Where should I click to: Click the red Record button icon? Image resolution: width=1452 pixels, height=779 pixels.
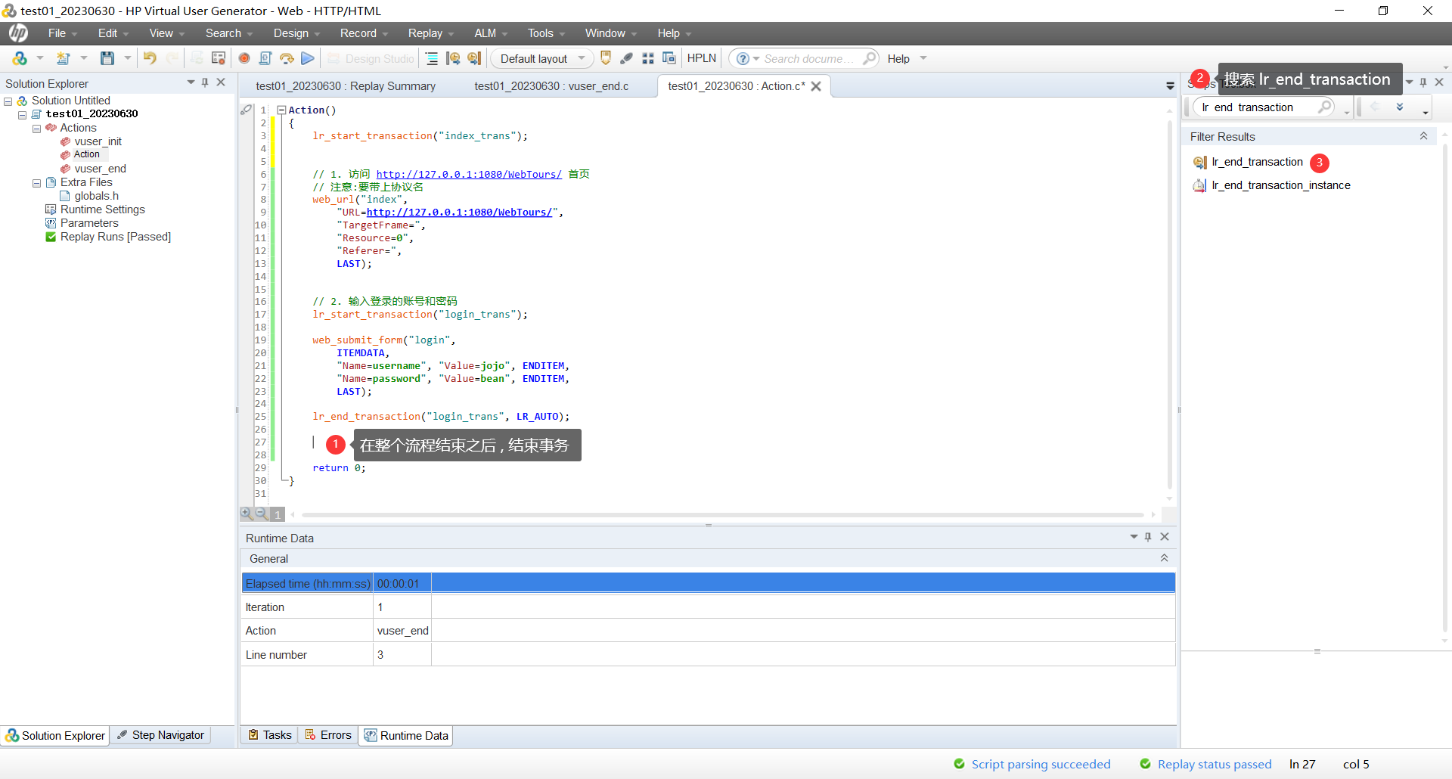coord(244,58)
